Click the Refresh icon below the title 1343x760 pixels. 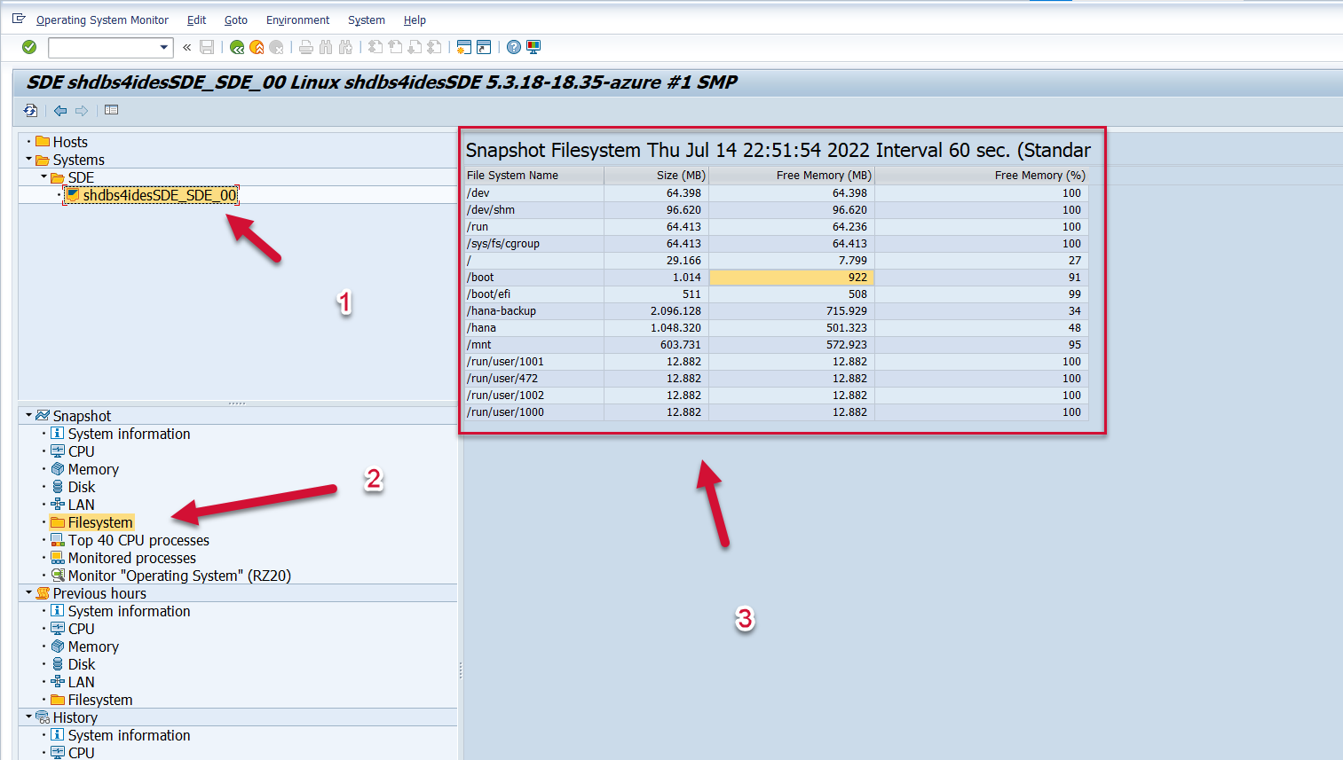point(30,110)
